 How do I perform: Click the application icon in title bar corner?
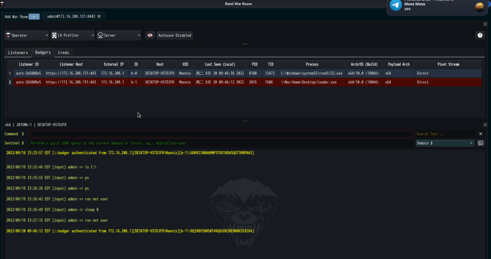3,4
